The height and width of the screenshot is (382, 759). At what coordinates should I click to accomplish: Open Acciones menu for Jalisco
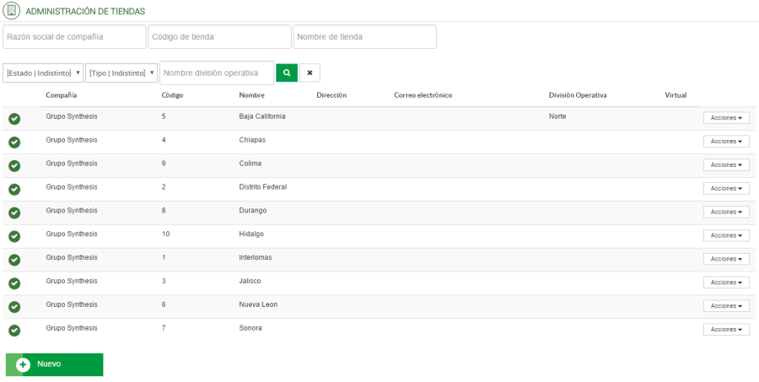(x=726, y=282)
